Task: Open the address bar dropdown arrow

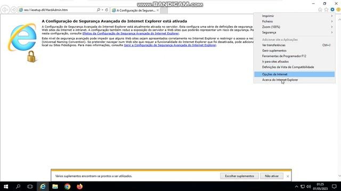Action: click(102, 10)
